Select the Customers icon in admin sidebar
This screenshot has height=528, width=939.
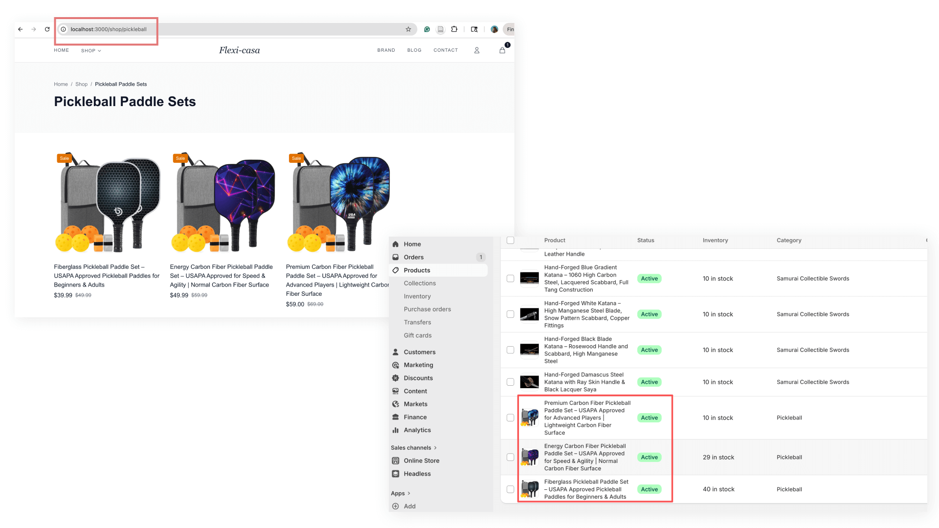pyautogui.click(x=396, y=352)
